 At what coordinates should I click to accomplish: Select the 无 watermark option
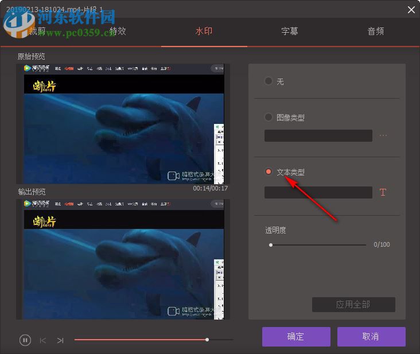pos(268,81)
